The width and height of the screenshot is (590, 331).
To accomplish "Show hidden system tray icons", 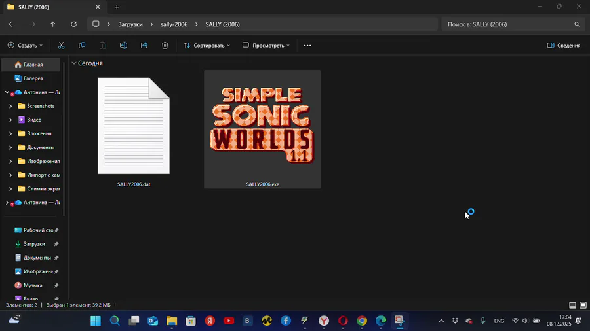I will pyautogui.click(x=441, y=321).
